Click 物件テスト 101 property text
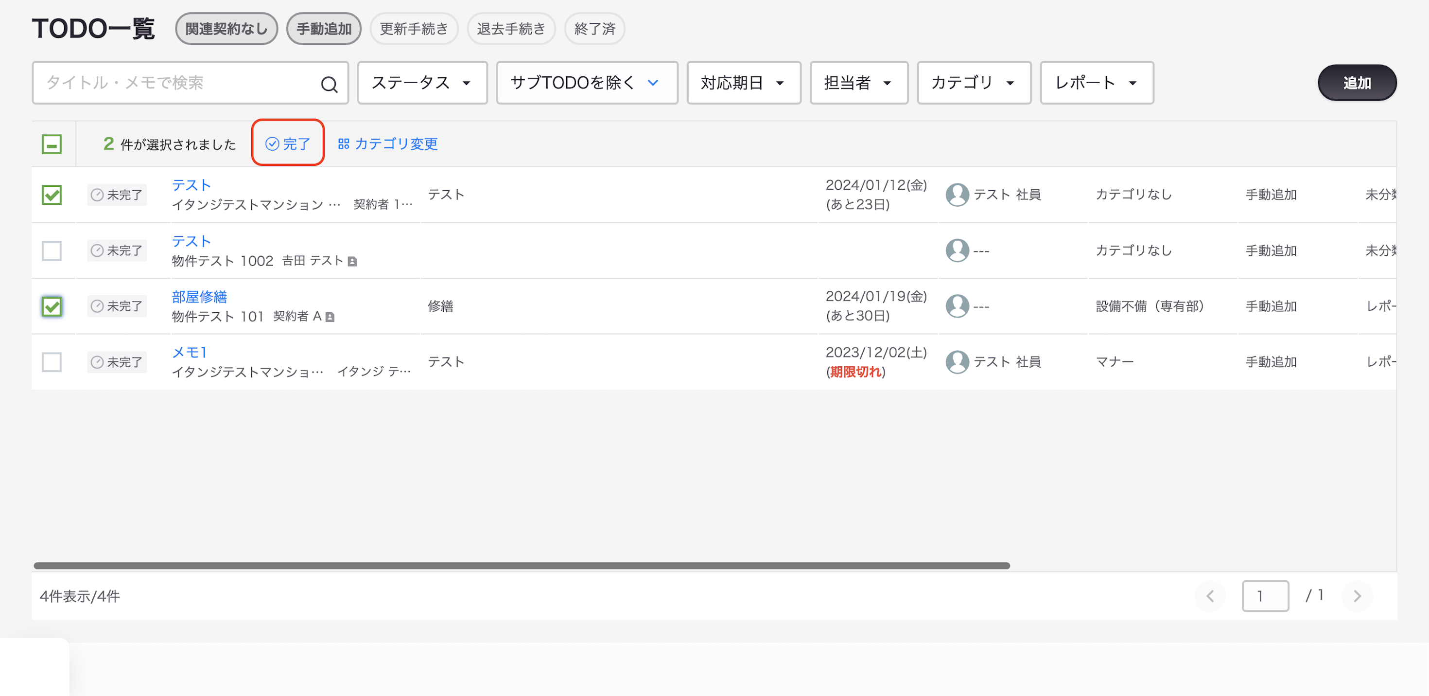This screenshot has height=696, width=1429. (217, 317)
